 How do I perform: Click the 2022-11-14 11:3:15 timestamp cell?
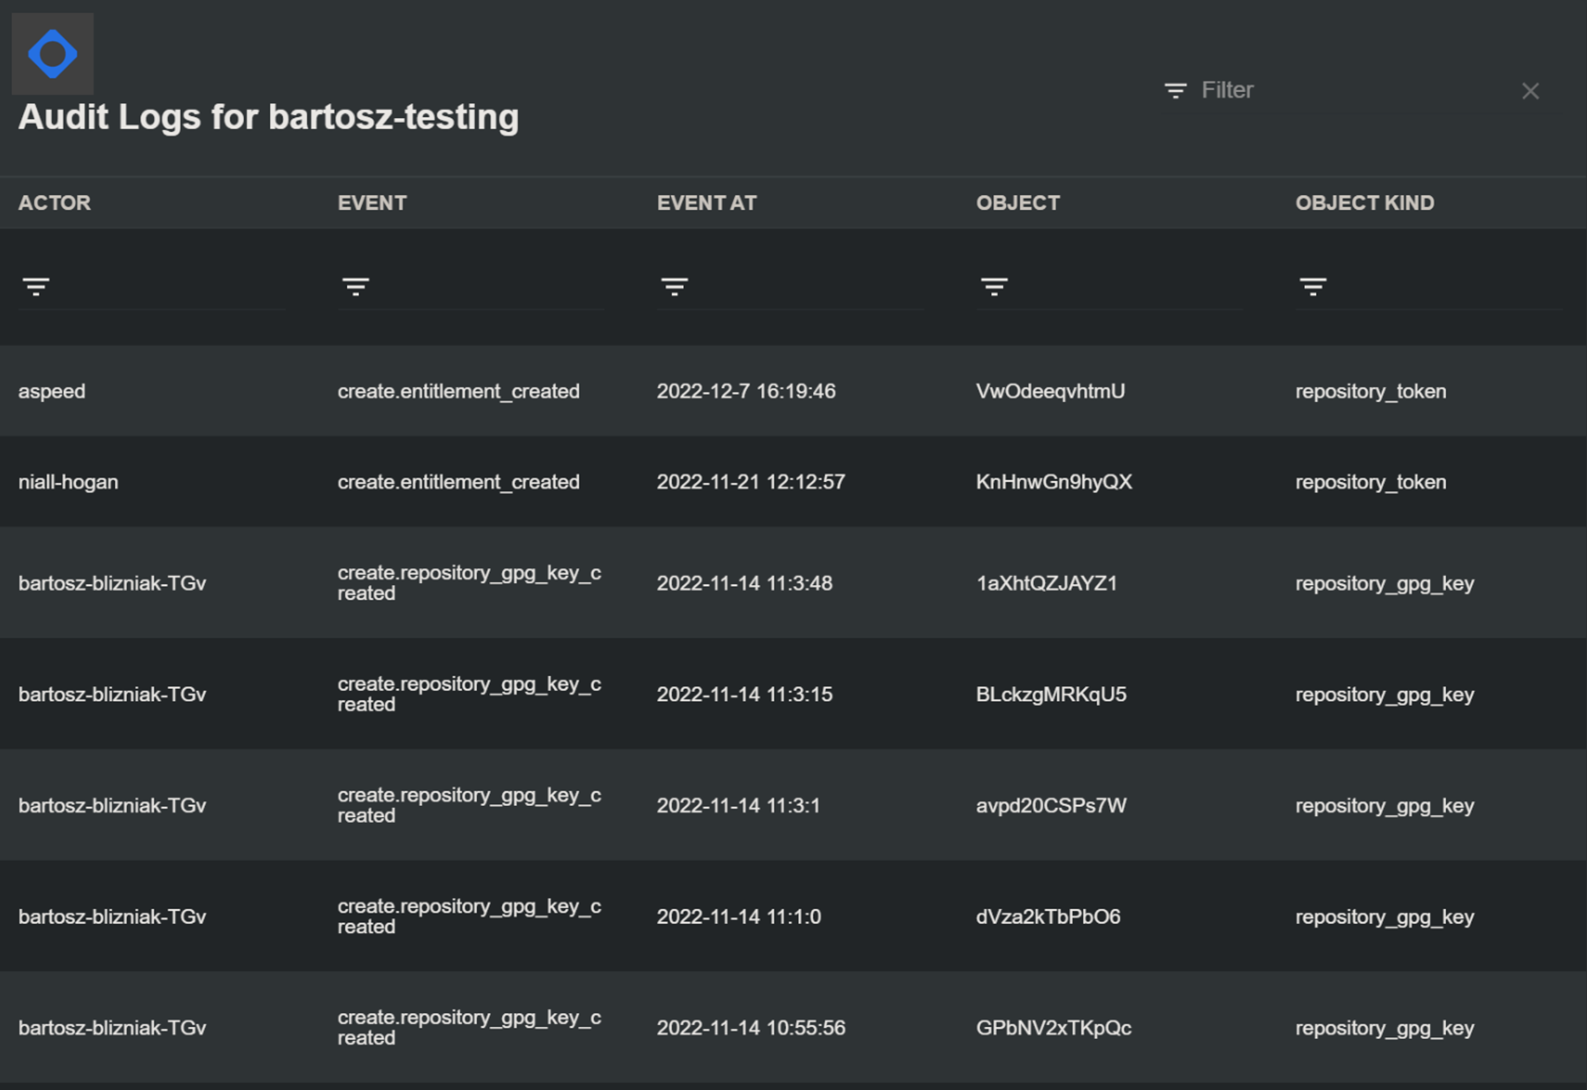745,695
